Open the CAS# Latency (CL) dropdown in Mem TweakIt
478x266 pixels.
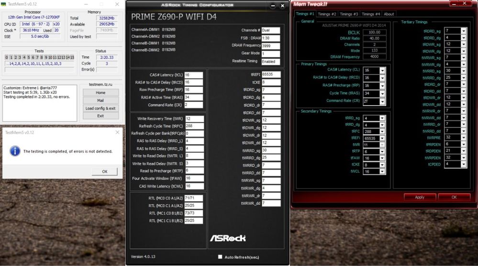coord(382,70)
